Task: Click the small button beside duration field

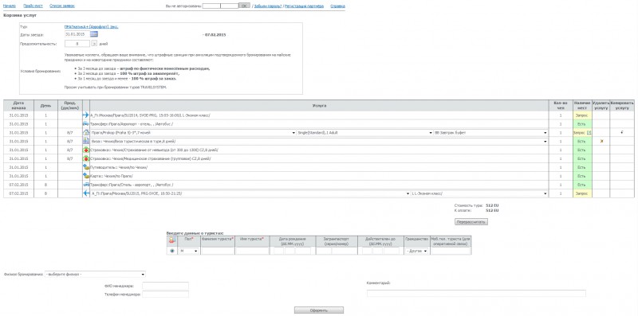Action: click(x=93, y=44)
